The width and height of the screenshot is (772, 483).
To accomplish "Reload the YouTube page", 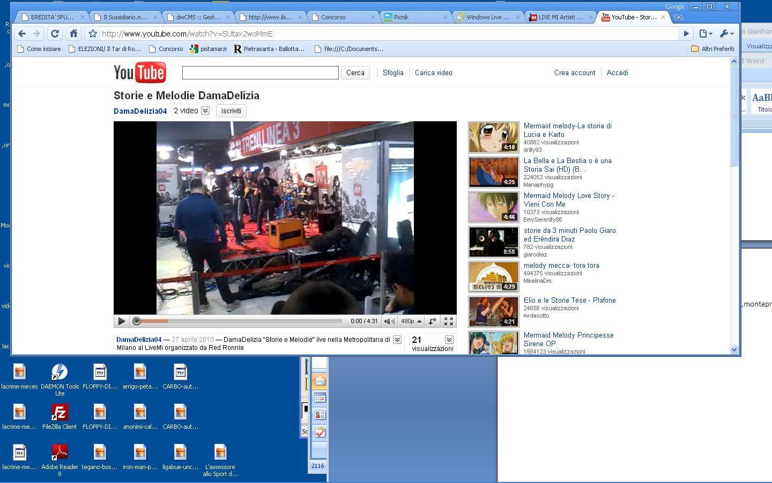I will (55, 33).
